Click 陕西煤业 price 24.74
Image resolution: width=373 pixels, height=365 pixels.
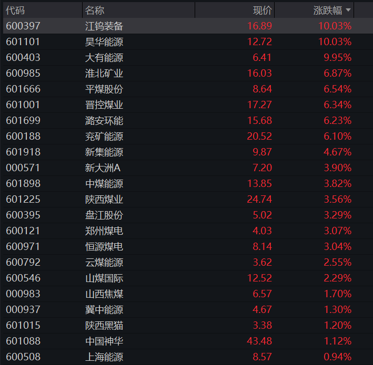[x=259, y=199]
